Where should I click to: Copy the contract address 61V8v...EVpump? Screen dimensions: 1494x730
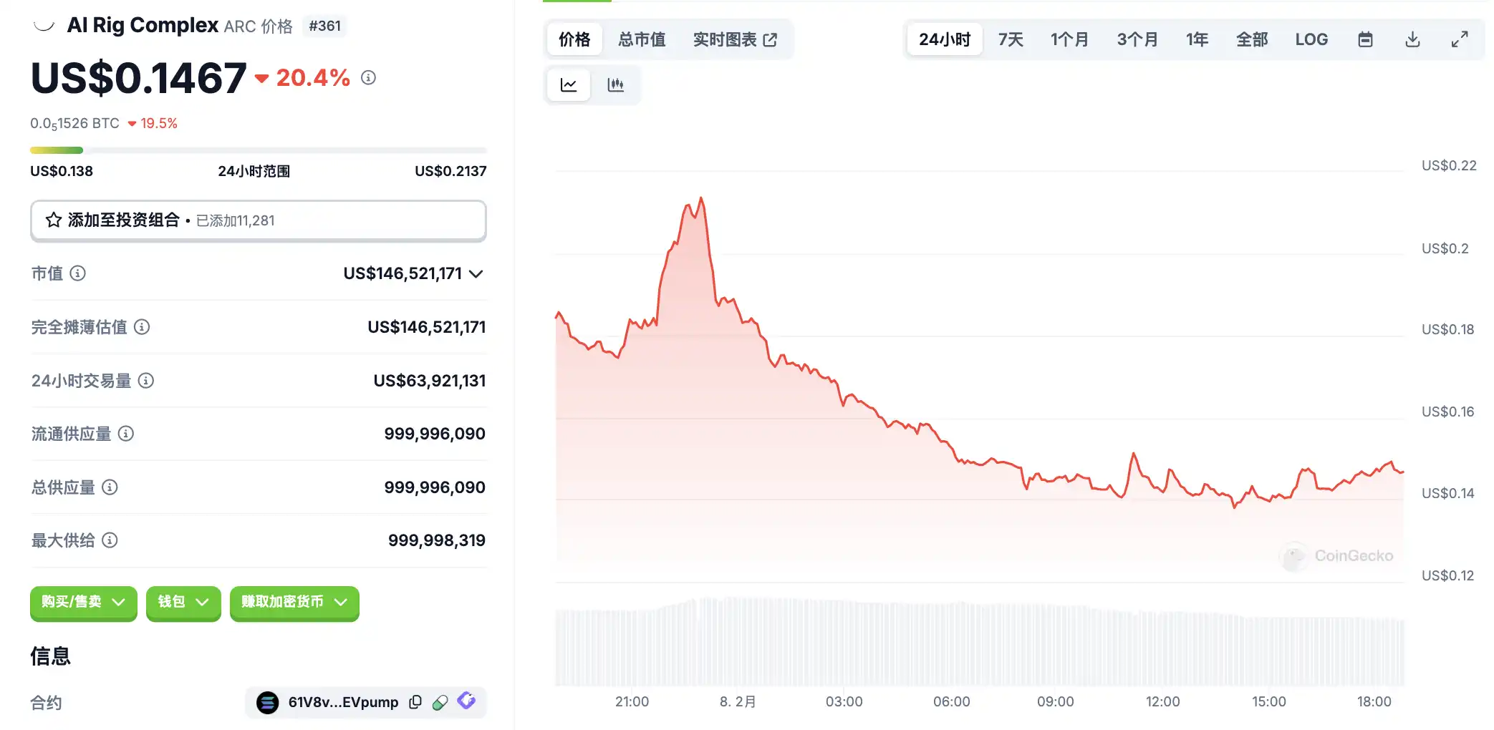click(415, 702)
